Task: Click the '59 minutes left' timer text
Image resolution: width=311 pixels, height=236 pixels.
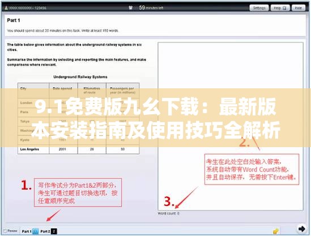Action: click(151, 7)
